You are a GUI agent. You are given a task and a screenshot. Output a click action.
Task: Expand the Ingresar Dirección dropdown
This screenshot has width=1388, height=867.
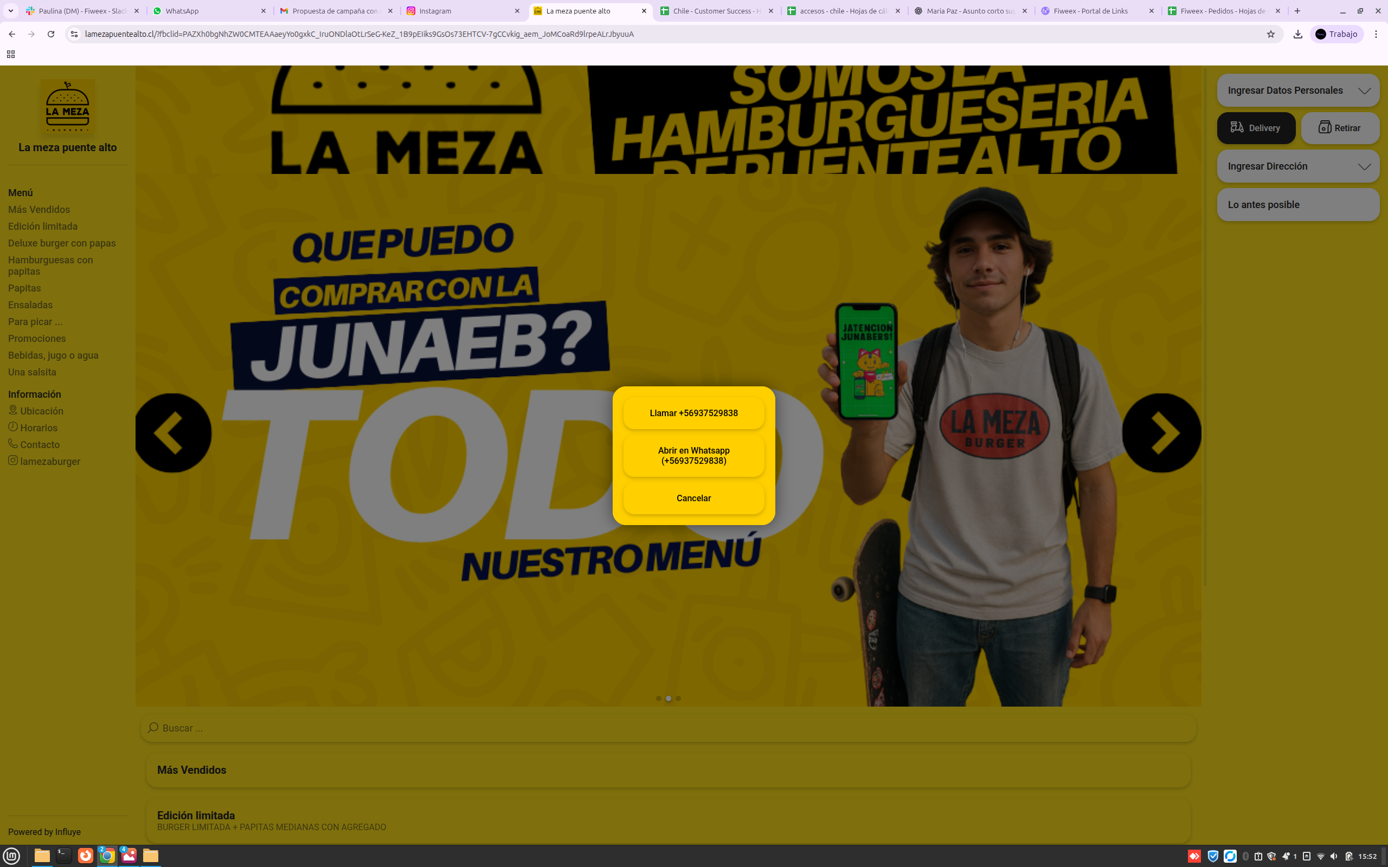pos(1297,166)
